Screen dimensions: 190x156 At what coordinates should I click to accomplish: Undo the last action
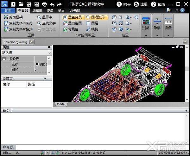coord(52,5)
